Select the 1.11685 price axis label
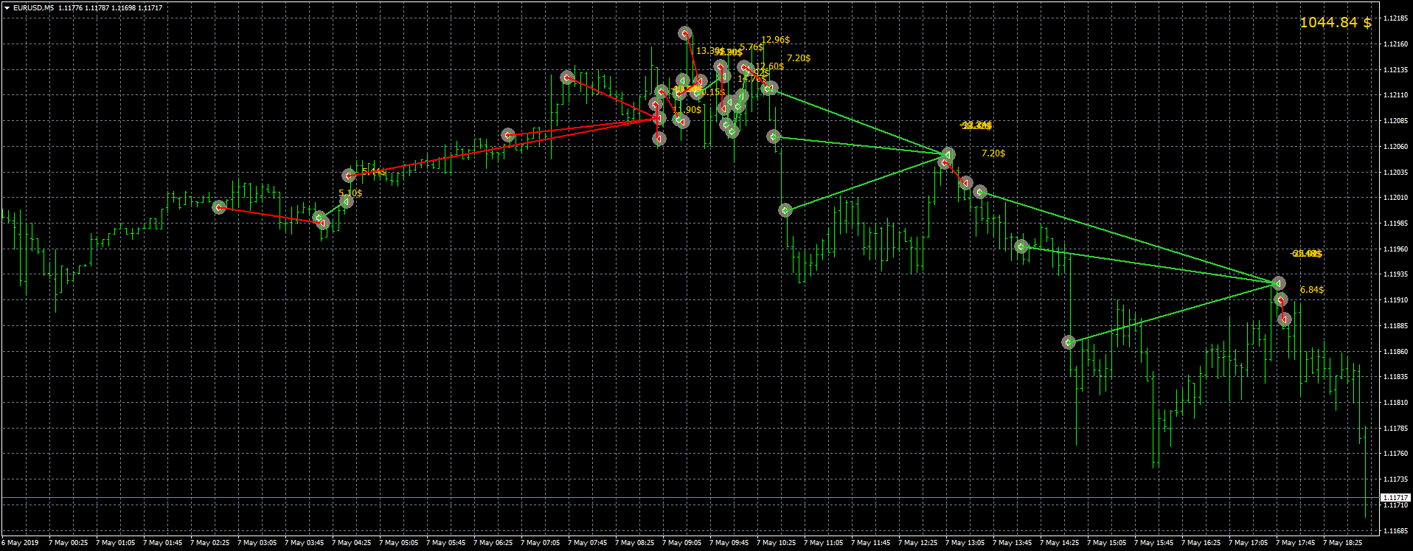The height and width of the screenshot is (551, 1413). [x=1396, y=531]
